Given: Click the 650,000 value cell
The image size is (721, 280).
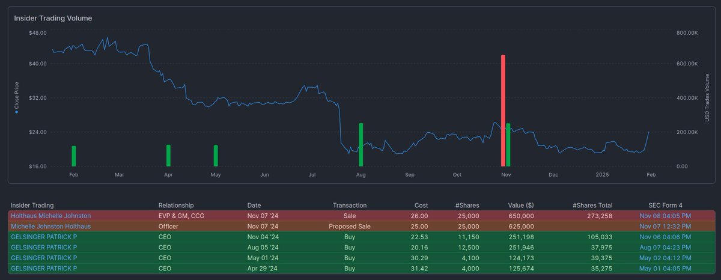Looking at the screenshot, I should [522, 215].
